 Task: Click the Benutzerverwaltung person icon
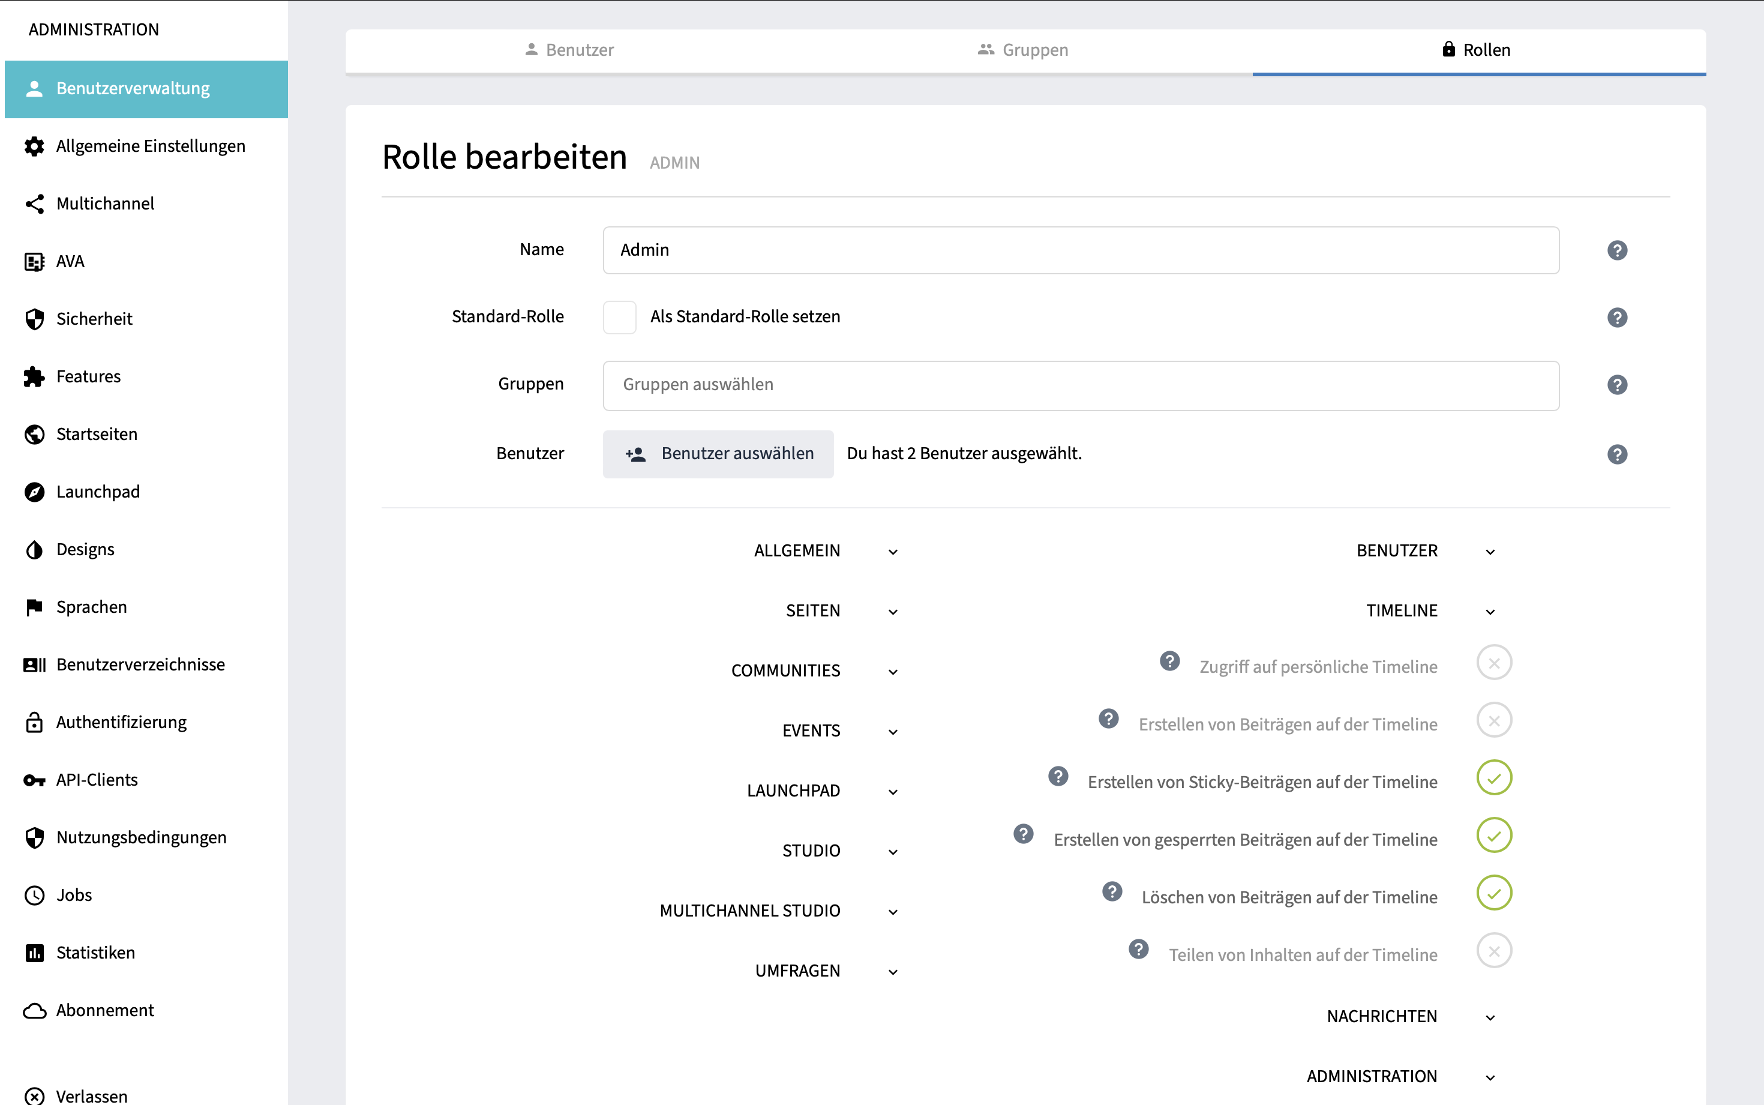[34, 89]
